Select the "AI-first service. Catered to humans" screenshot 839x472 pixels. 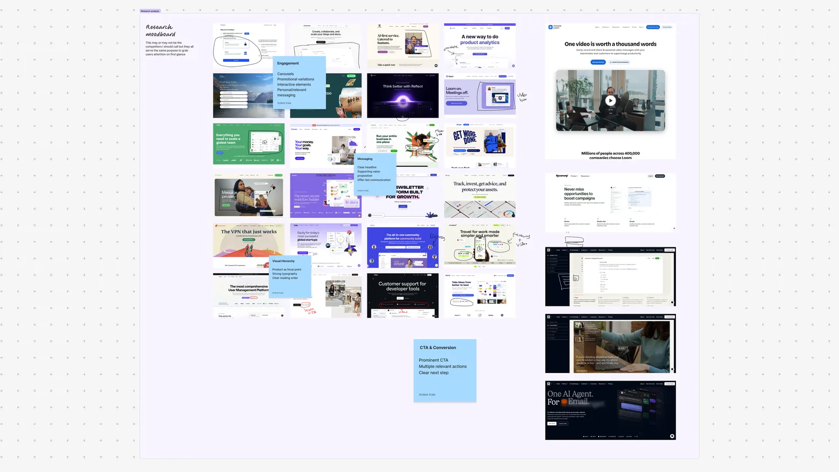coord(403,45)
